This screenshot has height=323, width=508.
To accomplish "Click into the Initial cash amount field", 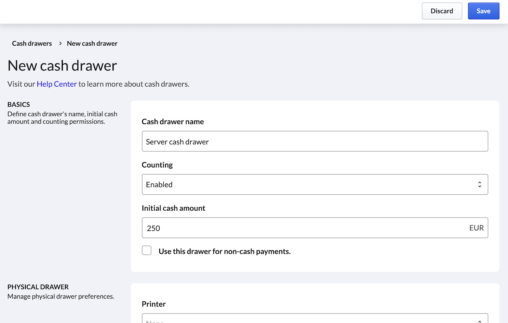I will 301,228.
